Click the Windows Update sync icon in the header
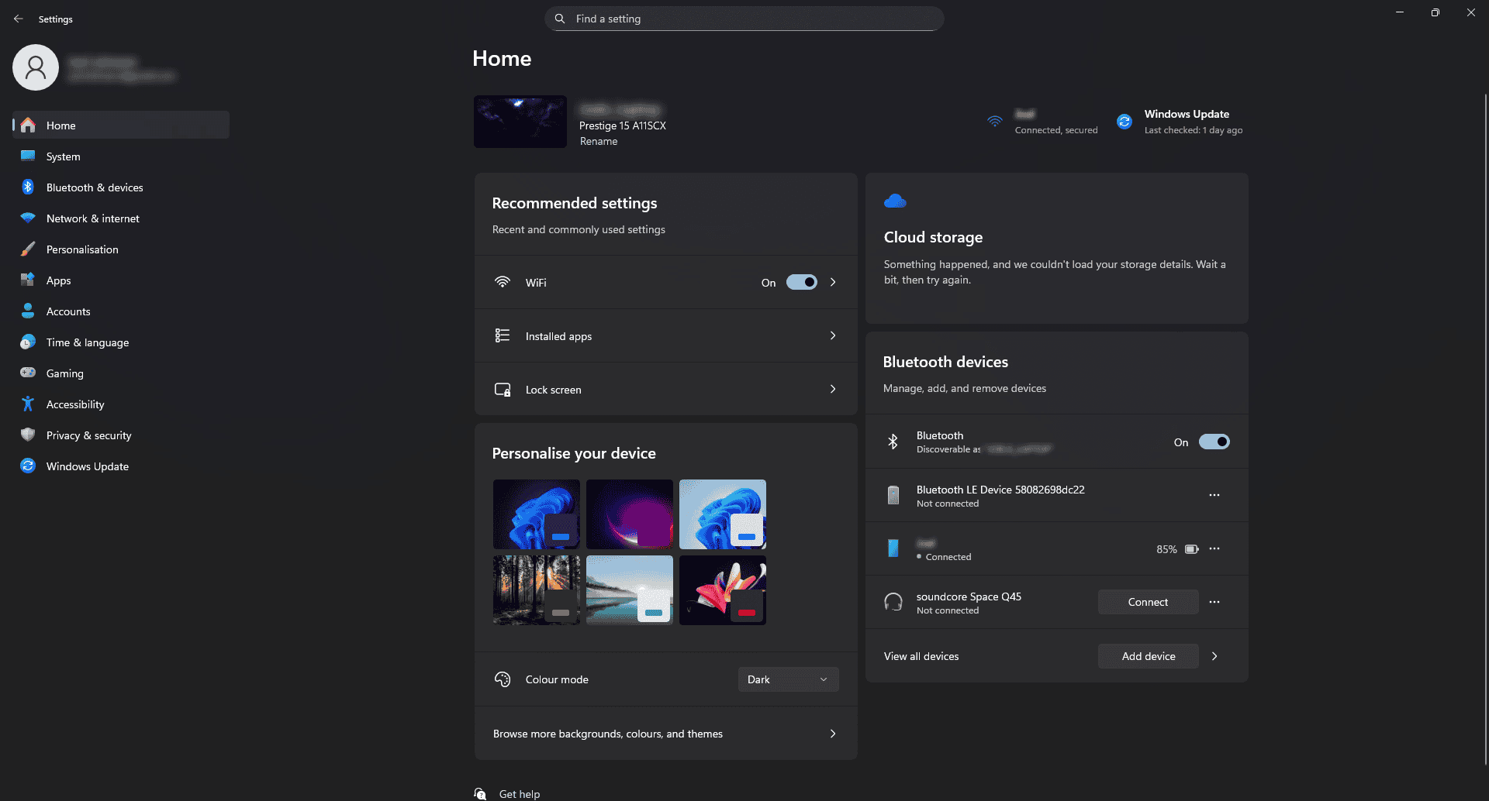 pyautogui.click(x=1125, y=122)
